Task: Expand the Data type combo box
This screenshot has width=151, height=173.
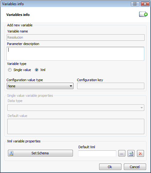Action: 76,108
